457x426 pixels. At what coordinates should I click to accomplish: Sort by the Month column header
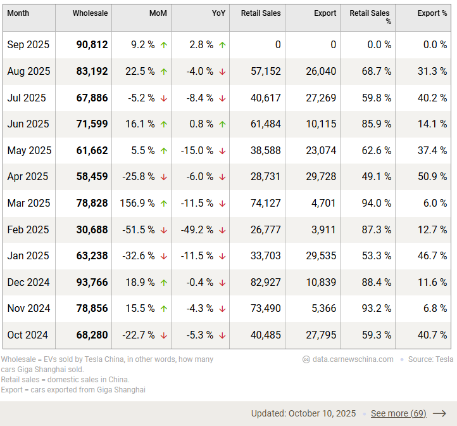[18, 13]
